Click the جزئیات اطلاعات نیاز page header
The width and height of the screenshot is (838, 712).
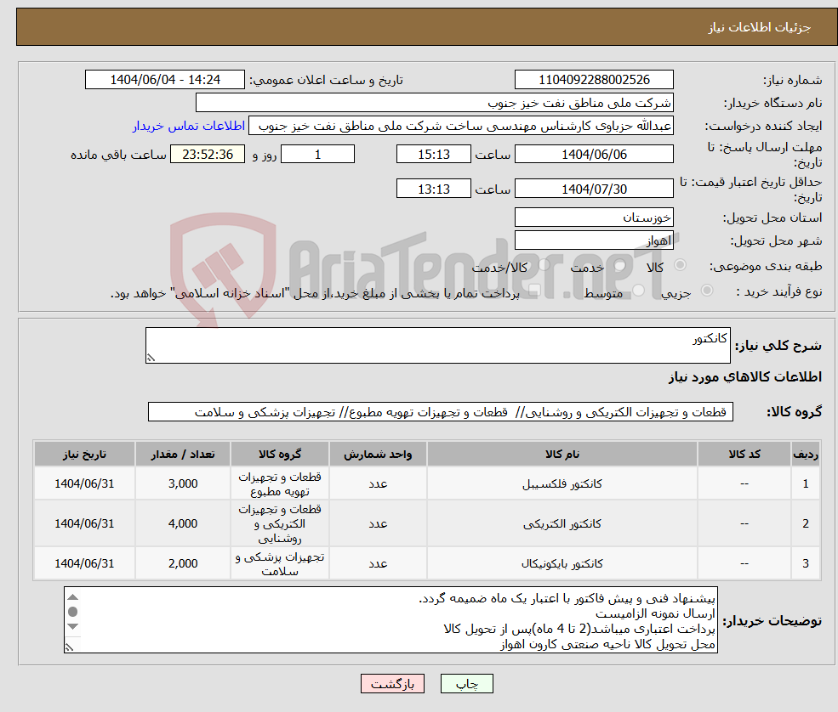[760, 27]
